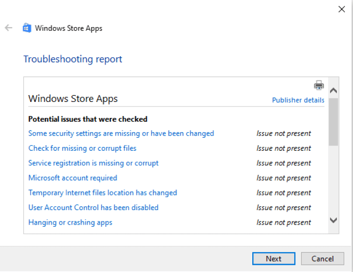Click the back arrow icon

(x=8, y=28)
